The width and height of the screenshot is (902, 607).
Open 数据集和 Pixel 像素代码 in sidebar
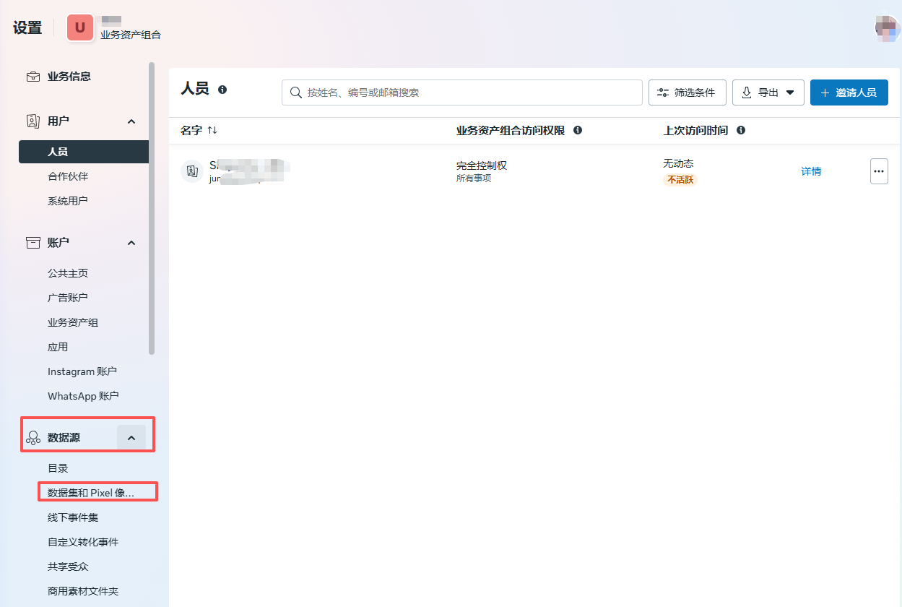(91, 493)
